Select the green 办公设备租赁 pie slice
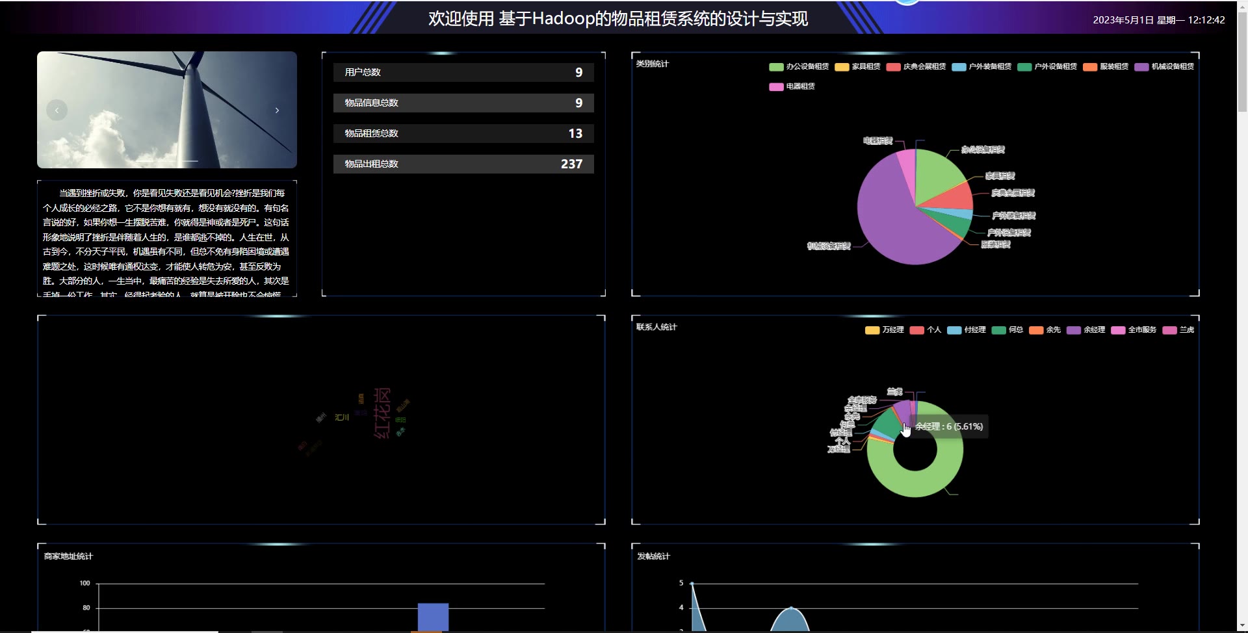The width and height of the screenshot is (1248, 633). 935,177
